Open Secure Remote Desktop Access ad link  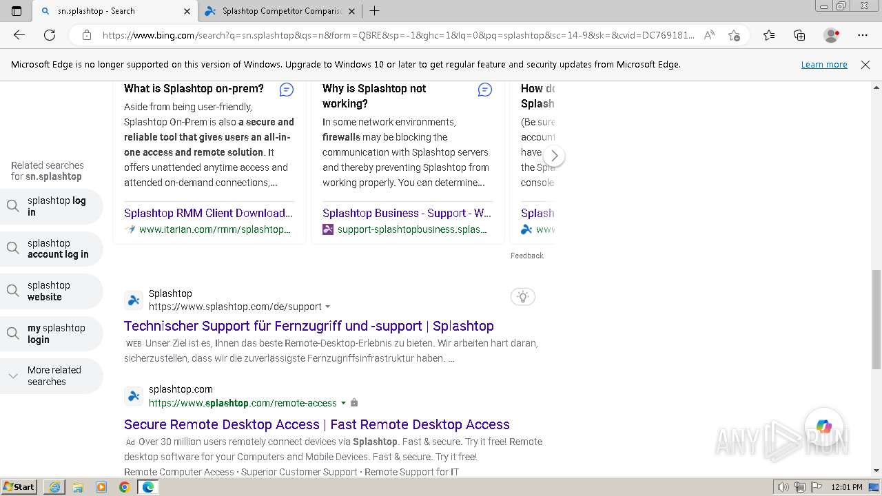point(317,424)
